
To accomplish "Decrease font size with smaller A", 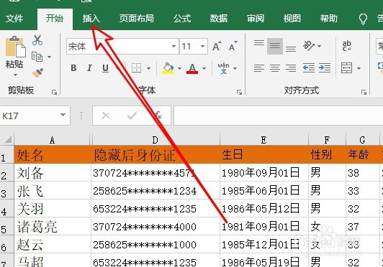I will pyautogui.click(x=233, y=46).
